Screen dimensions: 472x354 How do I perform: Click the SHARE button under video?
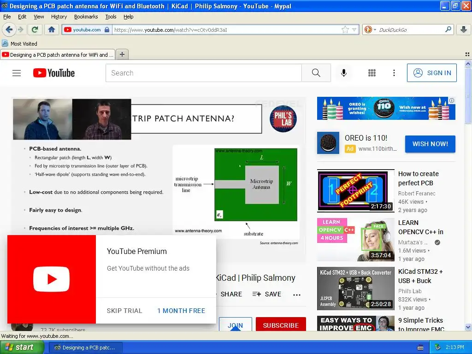click(x=231, y=294)
